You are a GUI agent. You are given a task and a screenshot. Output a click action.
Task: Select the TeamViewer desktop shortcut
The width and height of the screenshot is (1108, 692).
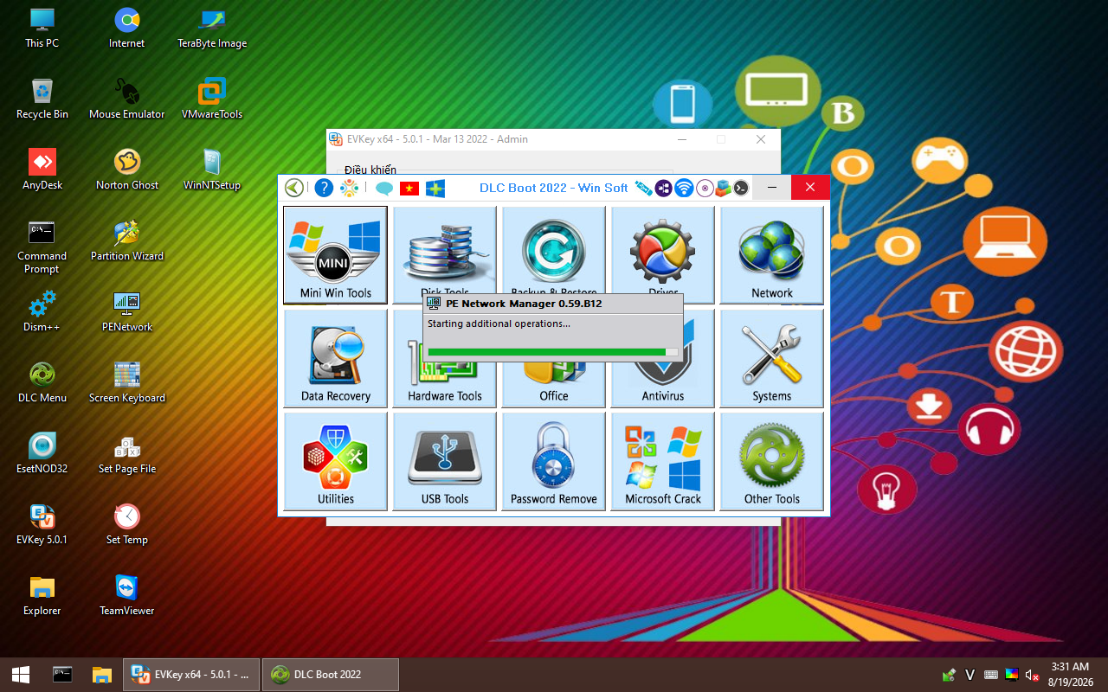[x=127, y=595]
